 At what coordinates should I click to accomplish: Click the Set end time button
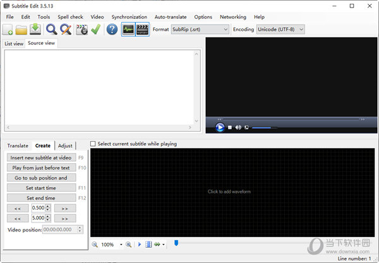tap(41, 198)
